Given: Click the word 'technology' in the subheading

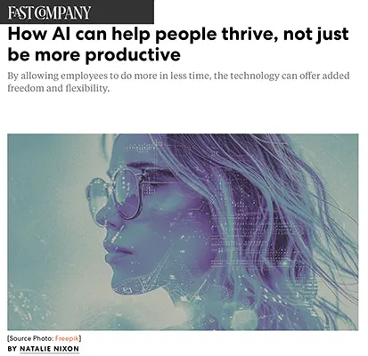Looking at the screenshot, I should click(x=255, y=77).
